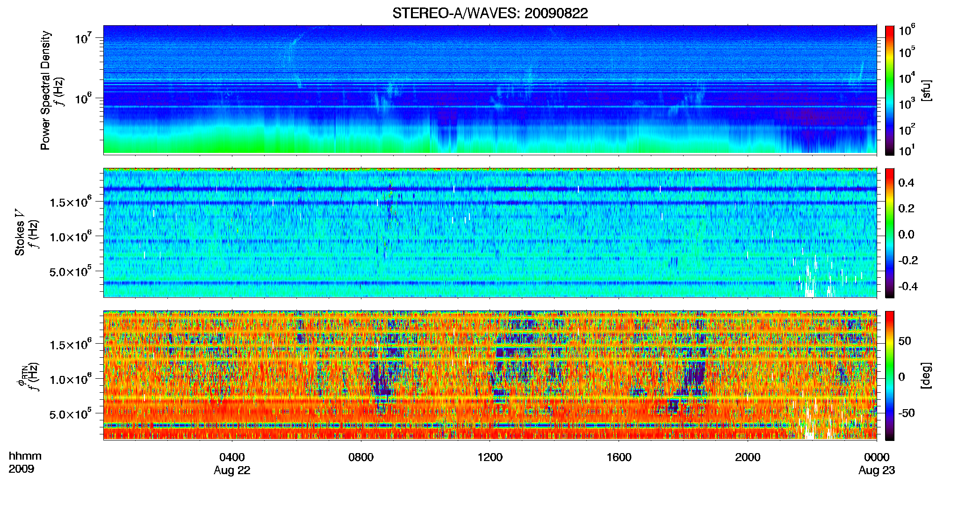Select the 1600 time tick label
980x505 pixels.
pyautogui.click(x=619, y=457)
